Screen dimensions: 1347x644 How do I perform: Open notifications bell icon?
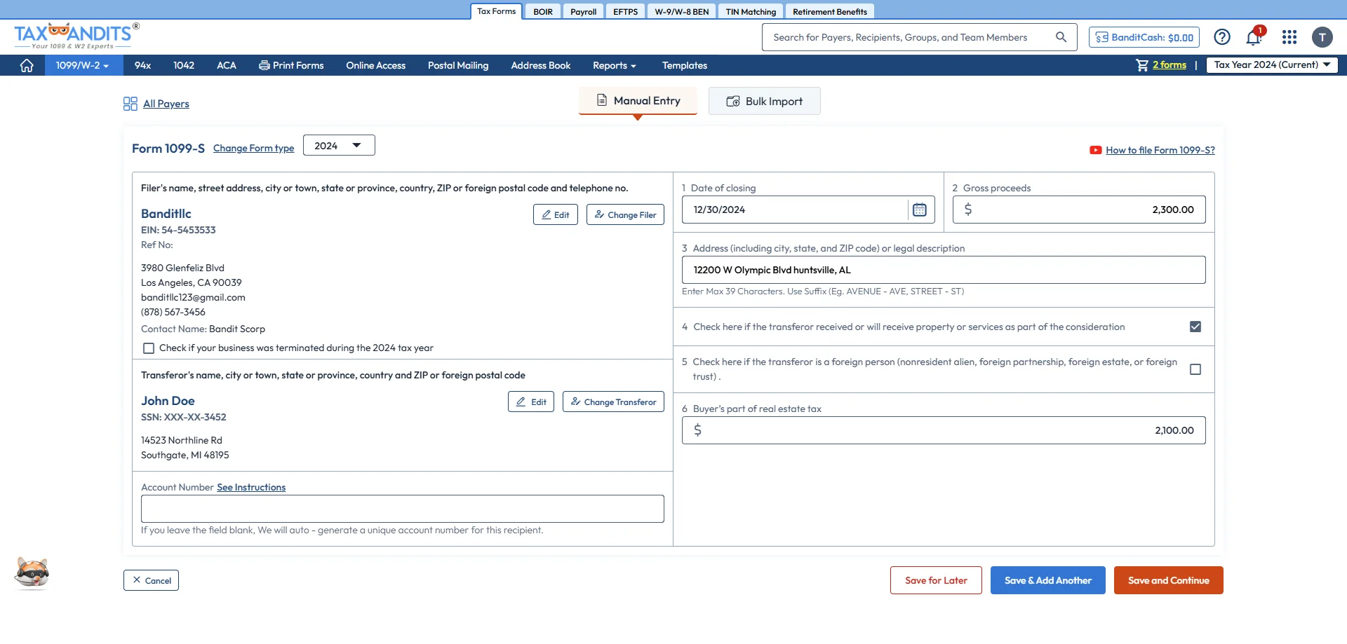[x=1254, y=37]
